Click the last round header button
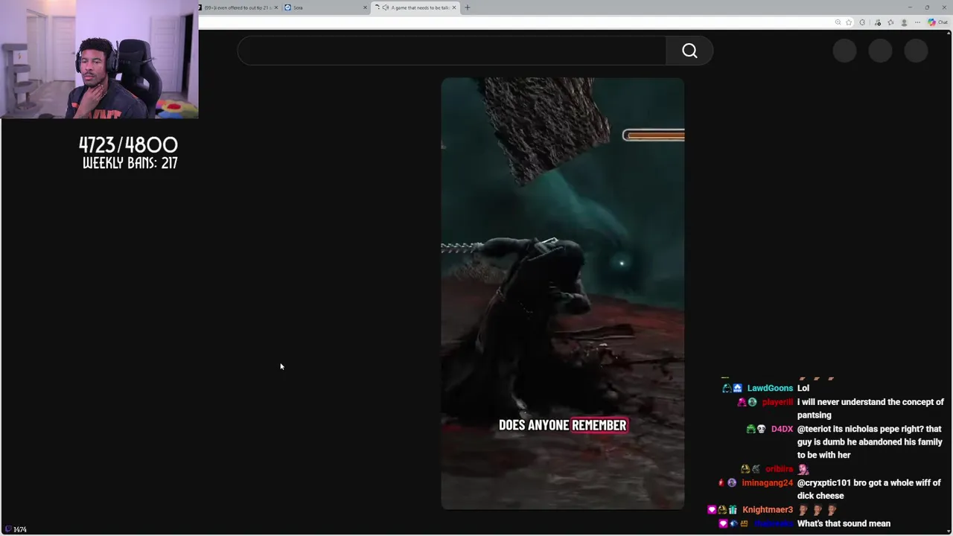 click(x=916, y=51)
